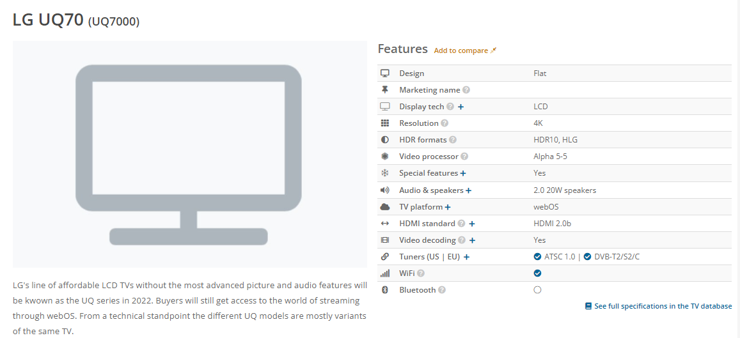This screenshot has height=338, width=740.
Task: Click the Alpha 5-5 value
Action: point(550,157)
